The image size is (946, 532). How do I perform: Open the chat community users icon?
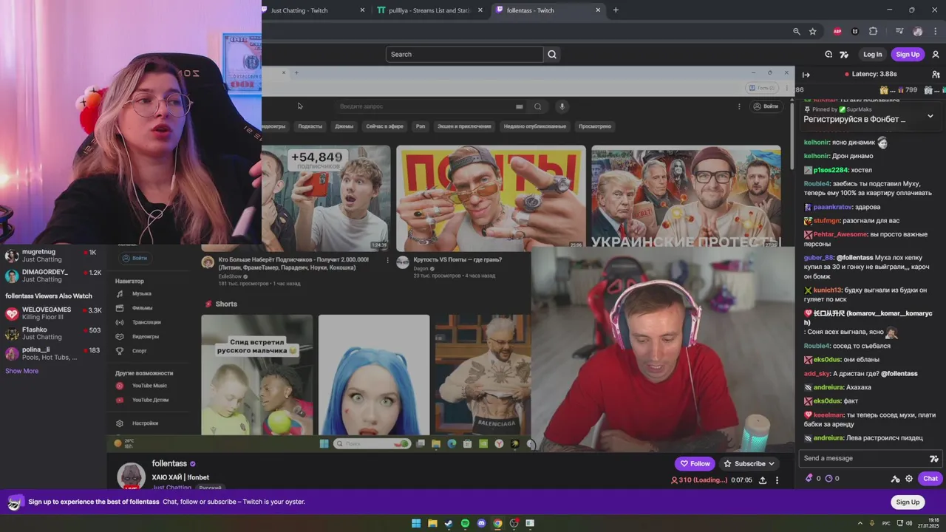pos(936,75)
